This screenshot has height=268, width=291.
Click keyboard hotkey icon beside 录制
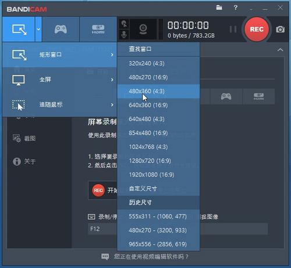pyautogui.click(x=91, y=217)
